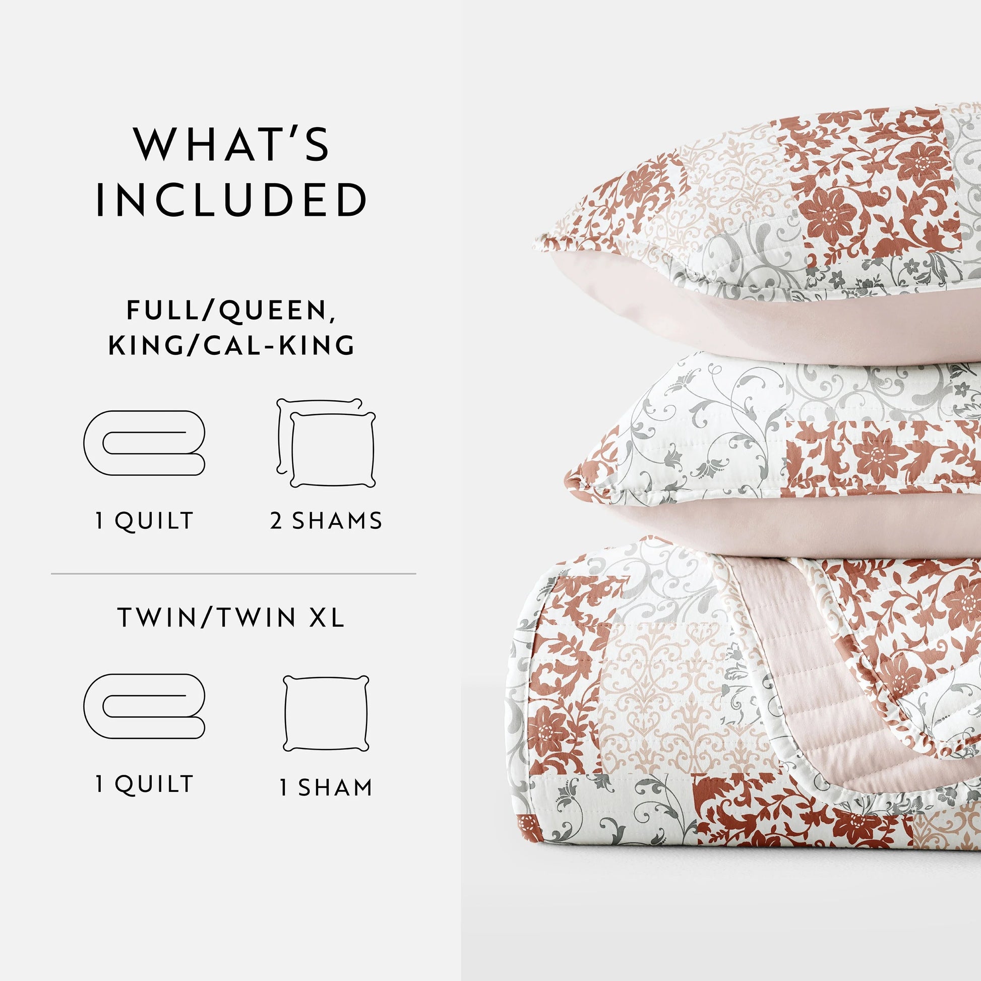Screen dimensions: 981x981
Task: Click the "WHAT'S" heading word
Action: [232, 144]
